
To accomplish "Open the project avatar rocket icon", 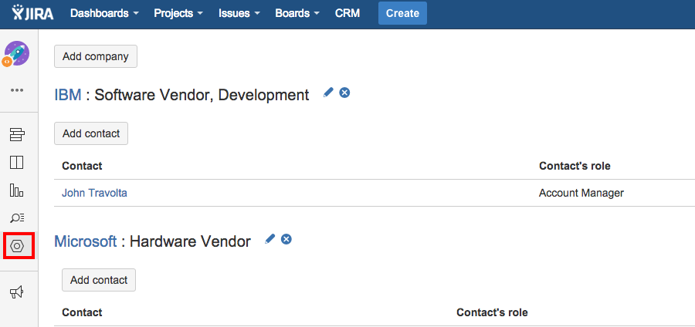I will pos(17,54).
